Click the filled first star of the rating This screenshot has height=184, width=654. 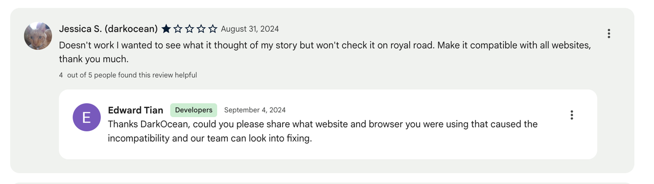click(x=166, y=29)
